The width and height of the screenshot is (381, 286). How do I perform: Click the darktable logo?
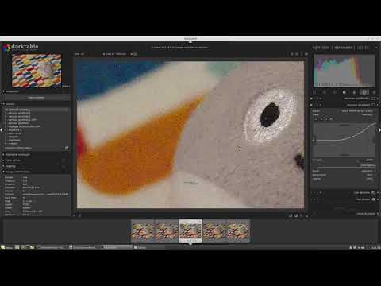click(21, 47)
